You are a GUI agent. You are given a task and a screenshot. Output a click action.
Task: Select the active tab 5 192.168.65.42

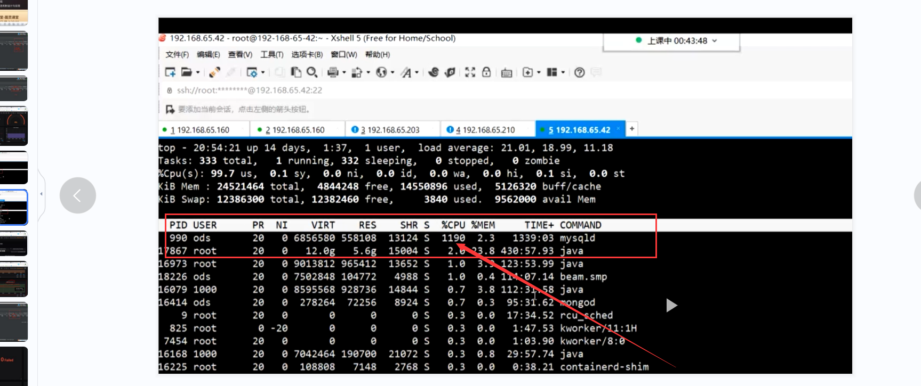[x=579, y=129]
